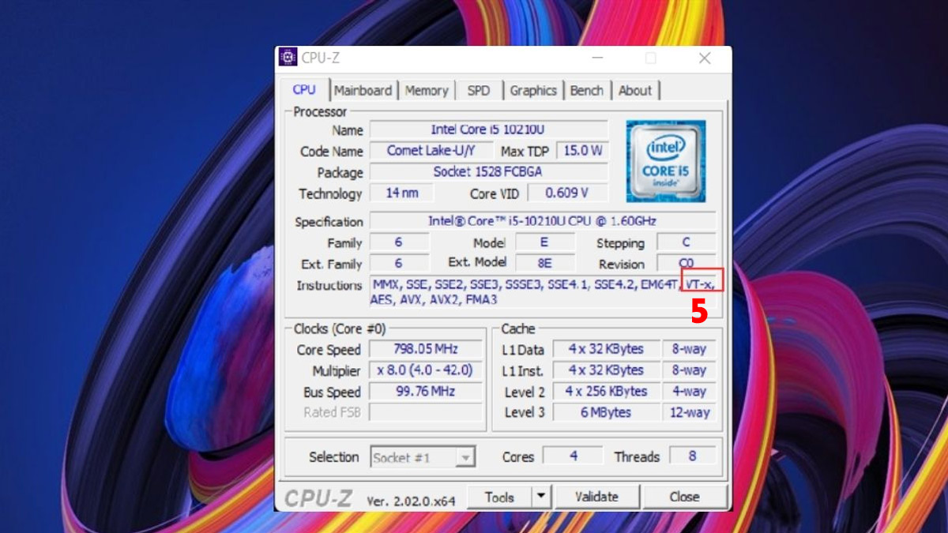Click the Level 2 4-way value
The width and height of the screenshot is (948, 533).
coord(689,392)
